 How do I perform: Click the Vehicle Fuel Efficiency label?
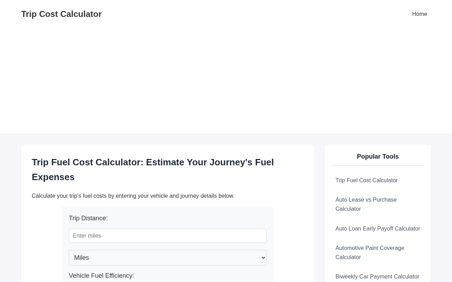pyautogui.click(x=101, y=276)
